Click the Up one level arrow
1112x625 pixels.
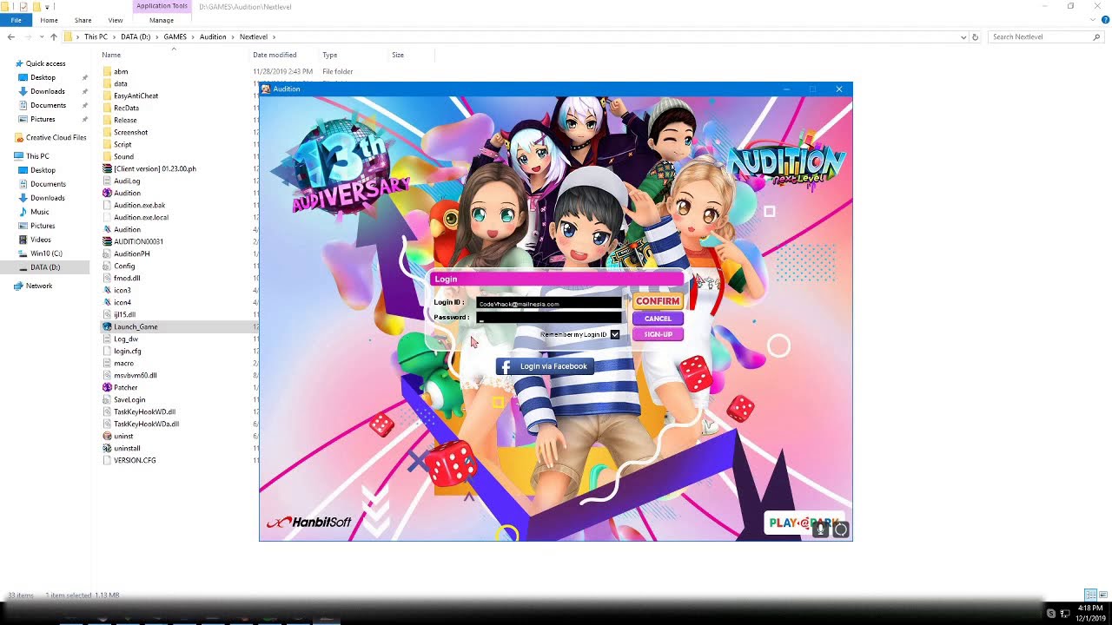point(54,37)
